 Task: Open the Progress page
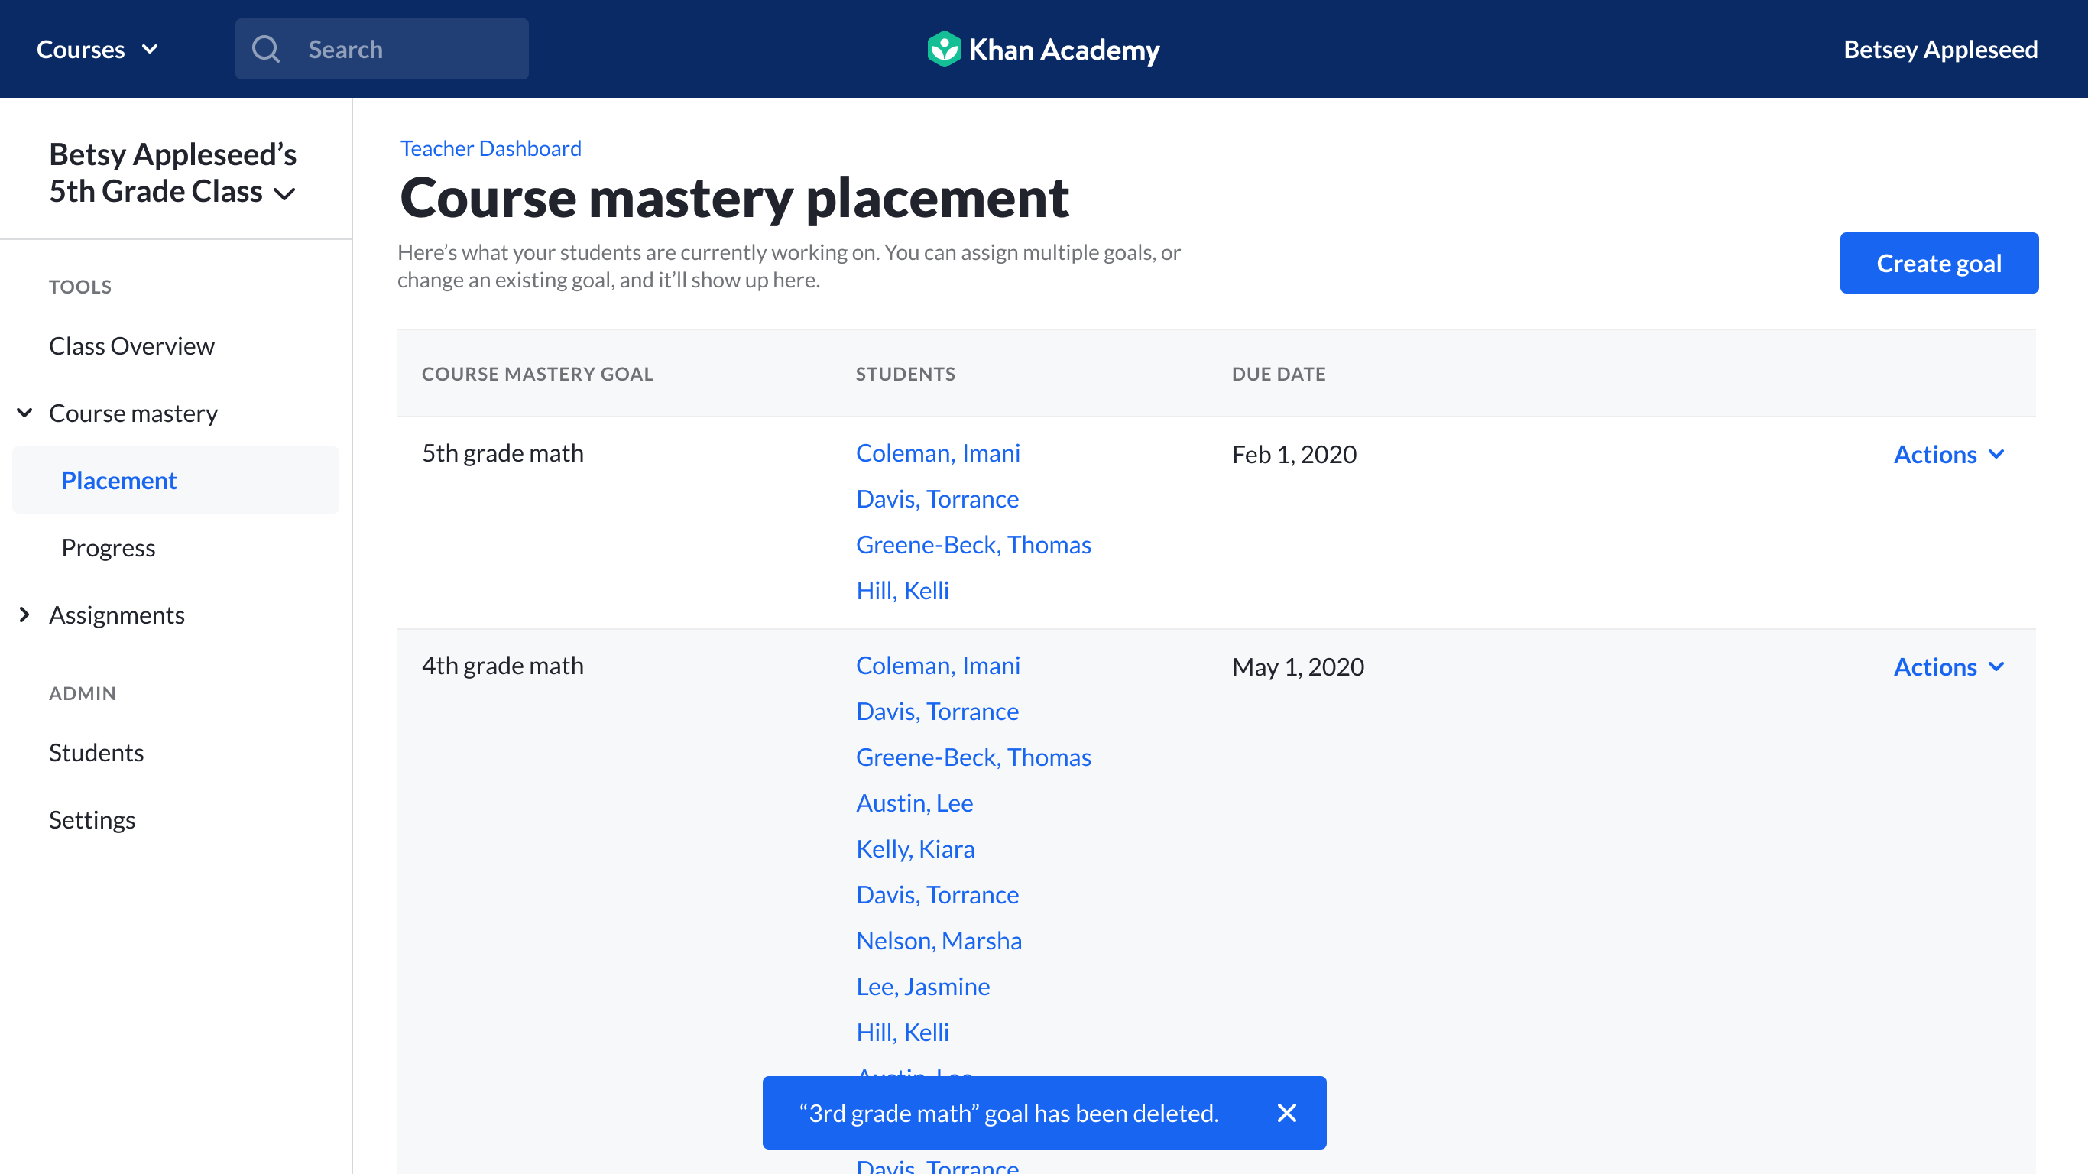(108, 547)
